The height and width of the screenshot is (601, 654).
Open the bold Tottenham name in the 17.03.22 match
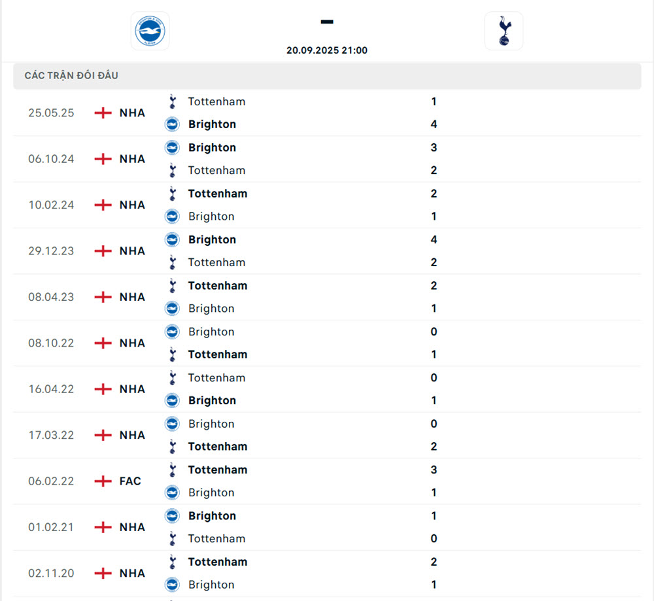[x=217, y=447]
